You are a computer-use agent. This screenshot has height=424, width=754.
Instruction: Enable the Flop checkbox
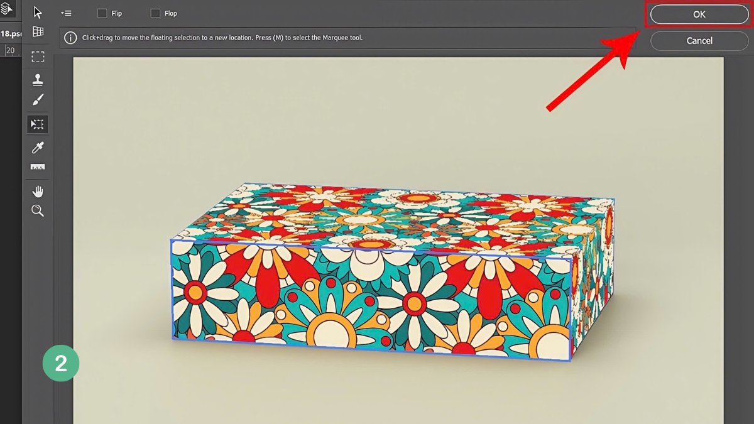(x=155, y=13)
